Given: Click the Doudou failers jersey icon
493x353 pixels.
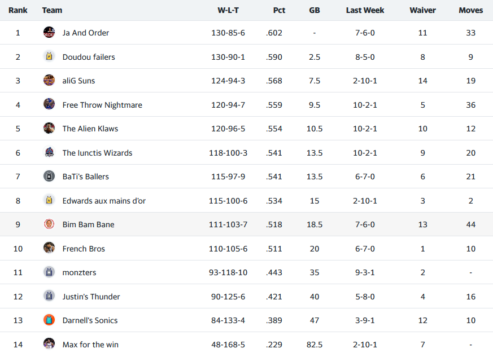Looking at the screenshot, I should [x=49, y=56].
